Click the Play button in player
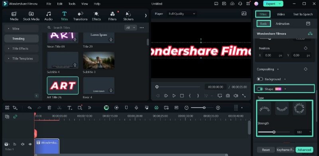This screenshot has height=156, width=319. coord(174,96)
